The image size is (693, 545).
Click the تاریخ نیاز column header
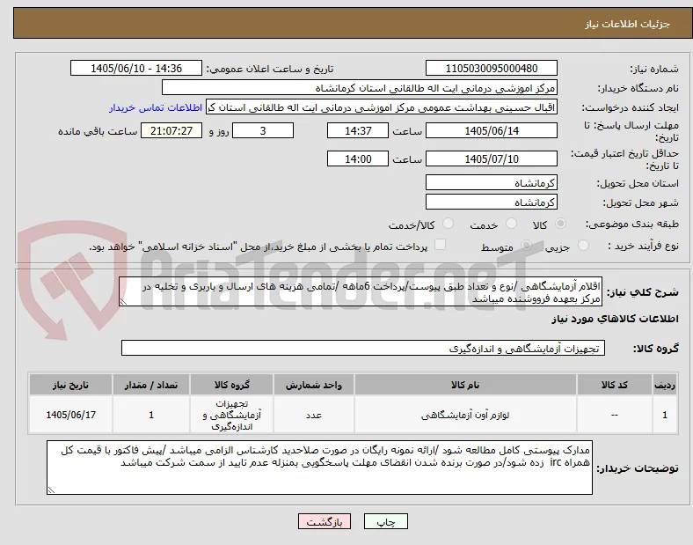tap(70, 385)
